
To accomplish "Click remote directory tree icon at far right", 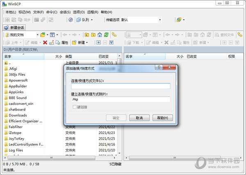I will [240, 35].
